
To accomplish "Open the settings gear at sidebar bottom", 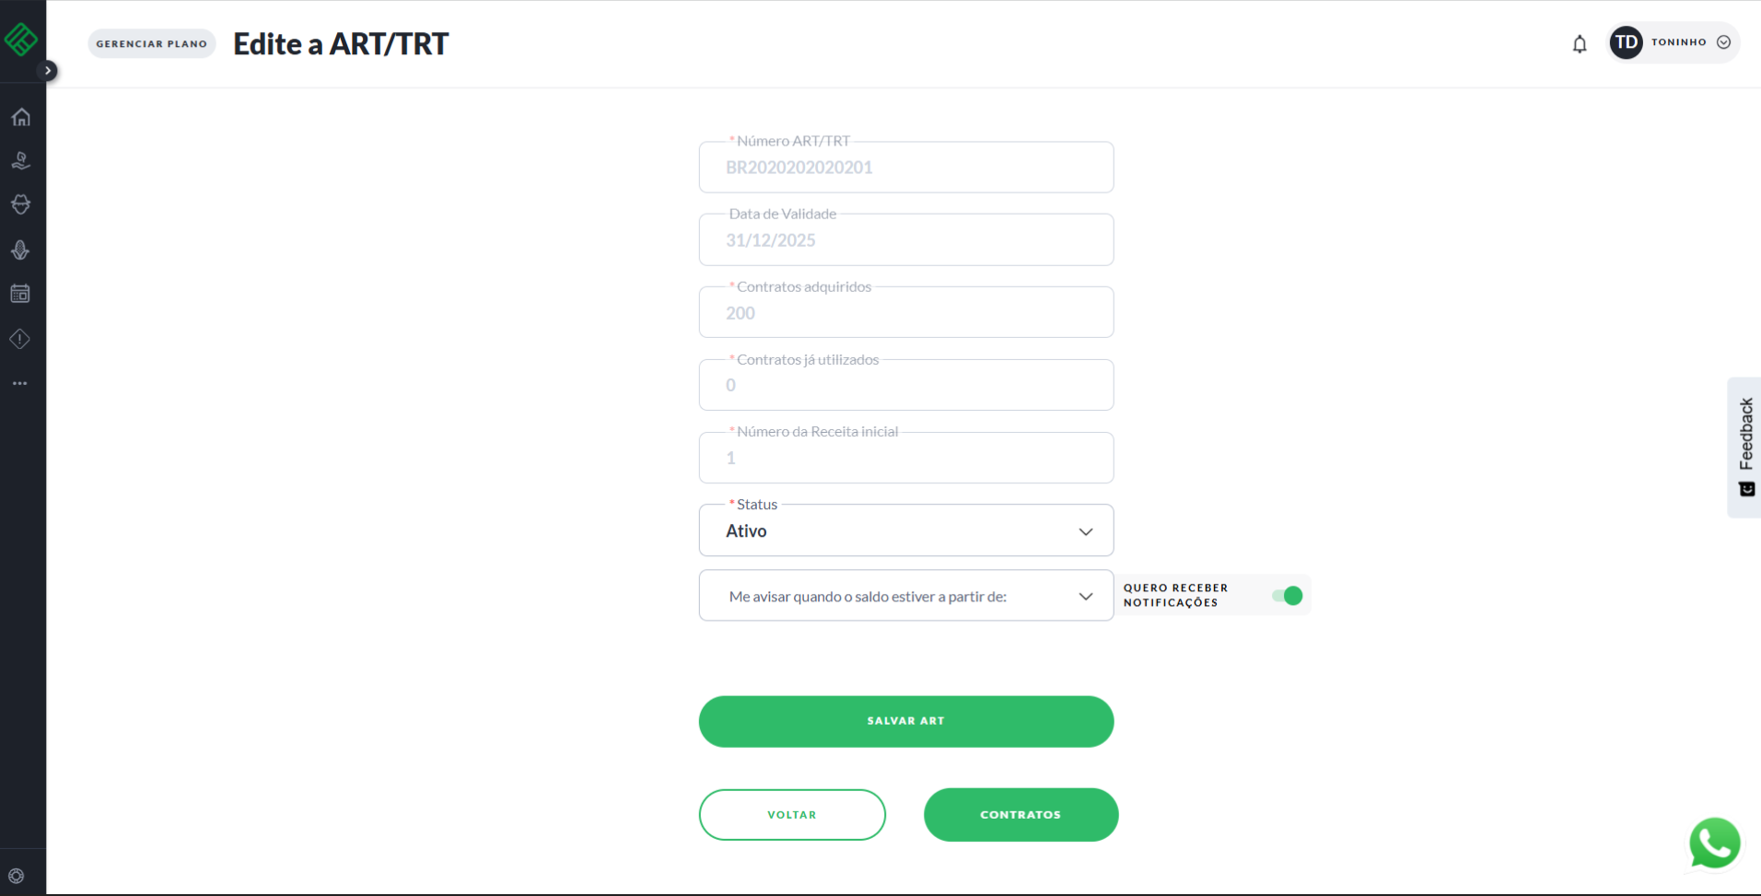I will [17, 876].
